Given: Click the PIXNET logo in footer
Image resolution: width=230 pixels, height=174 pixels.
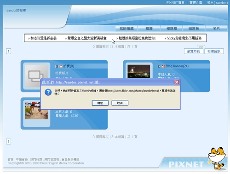Looking at the screenshot, I should pos(186,164).
